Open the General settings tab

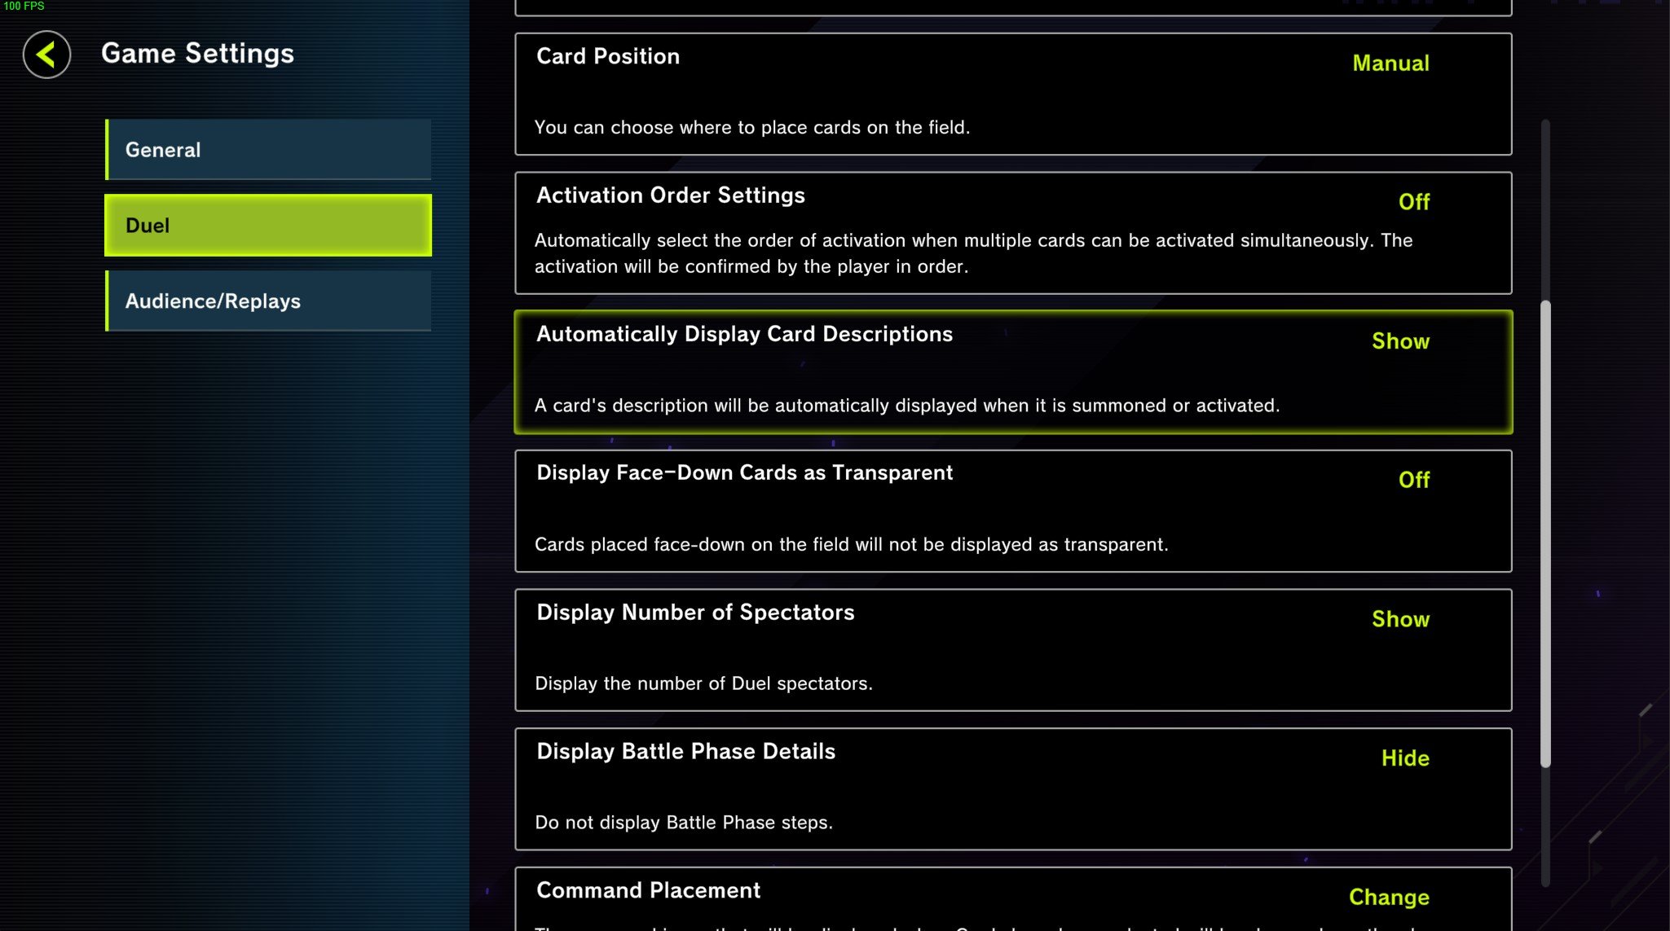tap(268, 150)
